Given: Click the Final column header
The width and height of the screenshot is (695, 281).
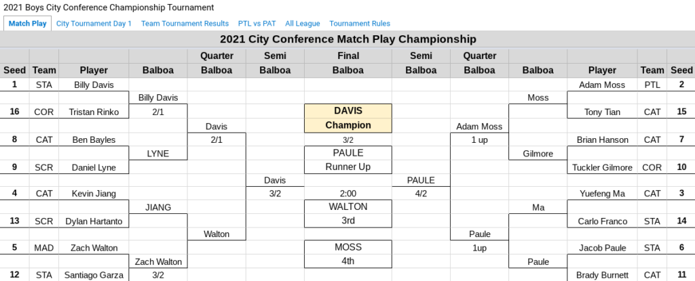Looking at the screenshot, I should coord(347,56).
